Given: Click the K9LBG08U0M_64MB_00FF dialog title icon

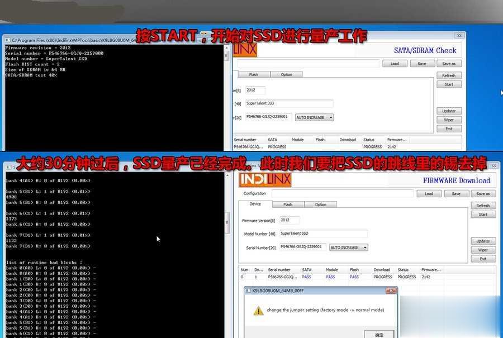Looking at the screenshot, I should pyautogui.click(x=248, y=291).
